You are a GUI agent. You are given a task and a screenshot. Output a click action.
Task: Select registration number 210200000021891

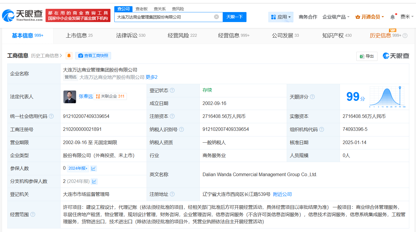[82, 129]
